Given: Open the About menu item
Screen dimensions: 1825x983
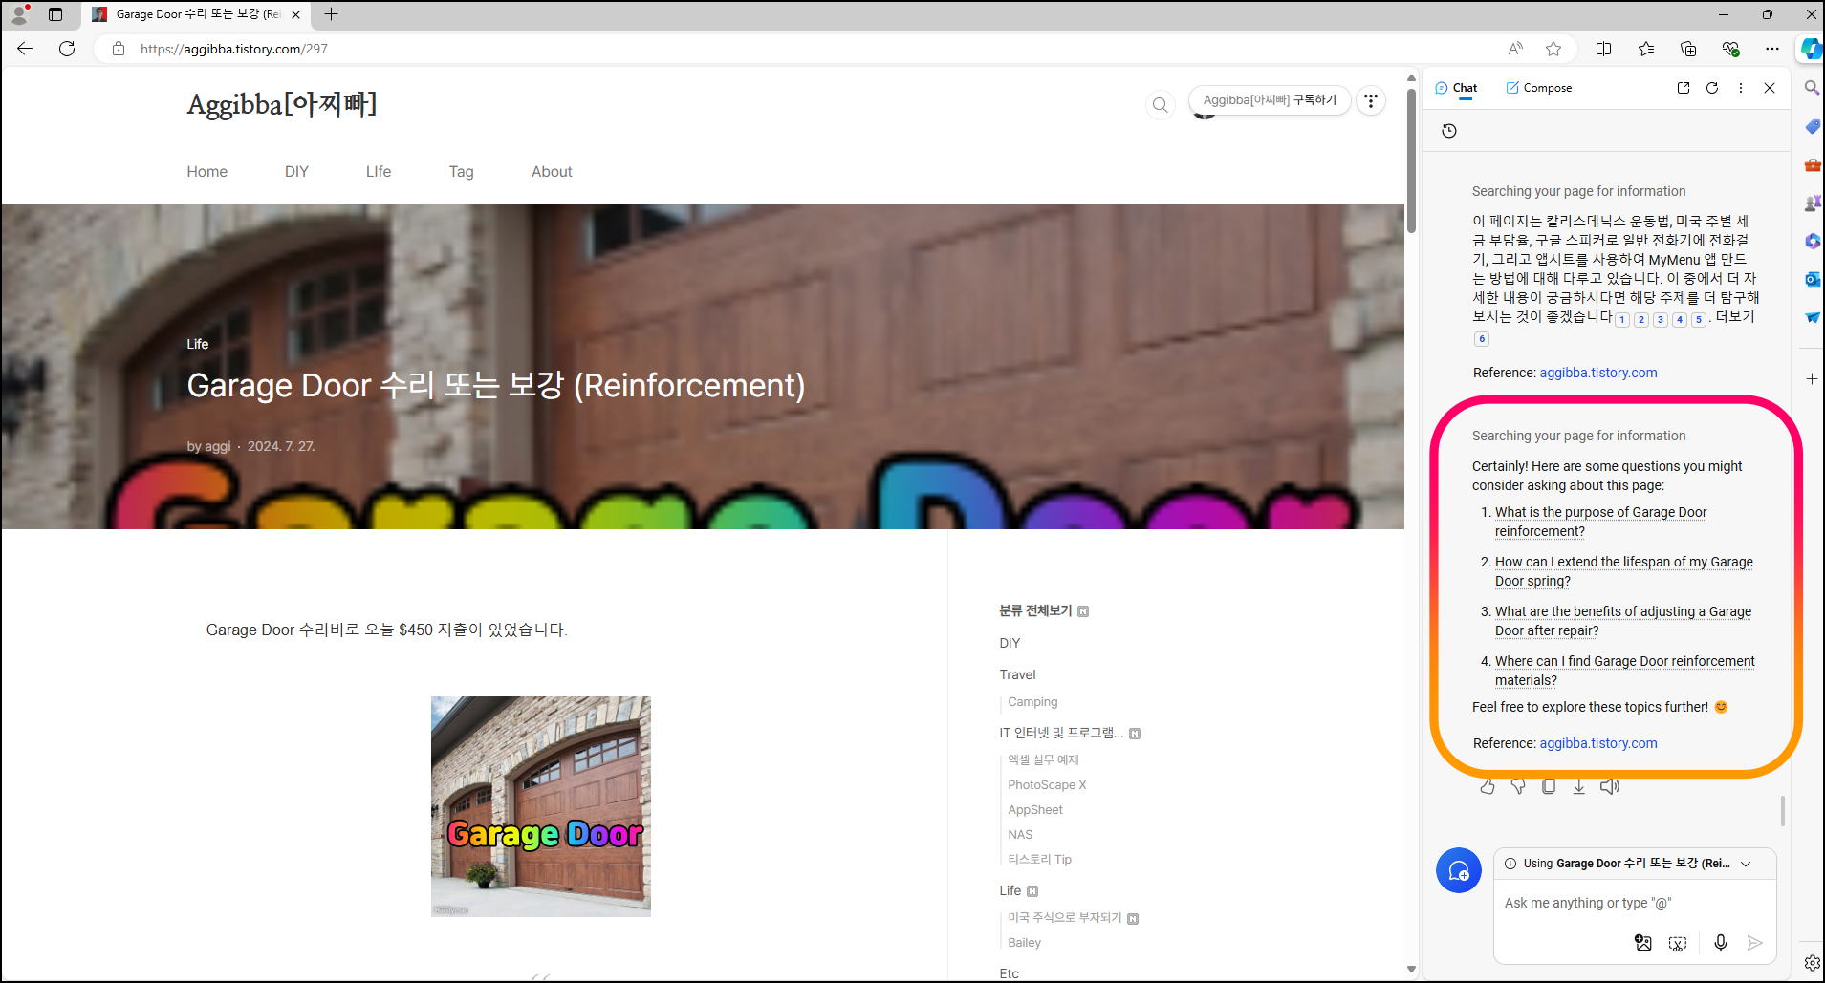Looking at the screenshot, I should coord(552,172).
